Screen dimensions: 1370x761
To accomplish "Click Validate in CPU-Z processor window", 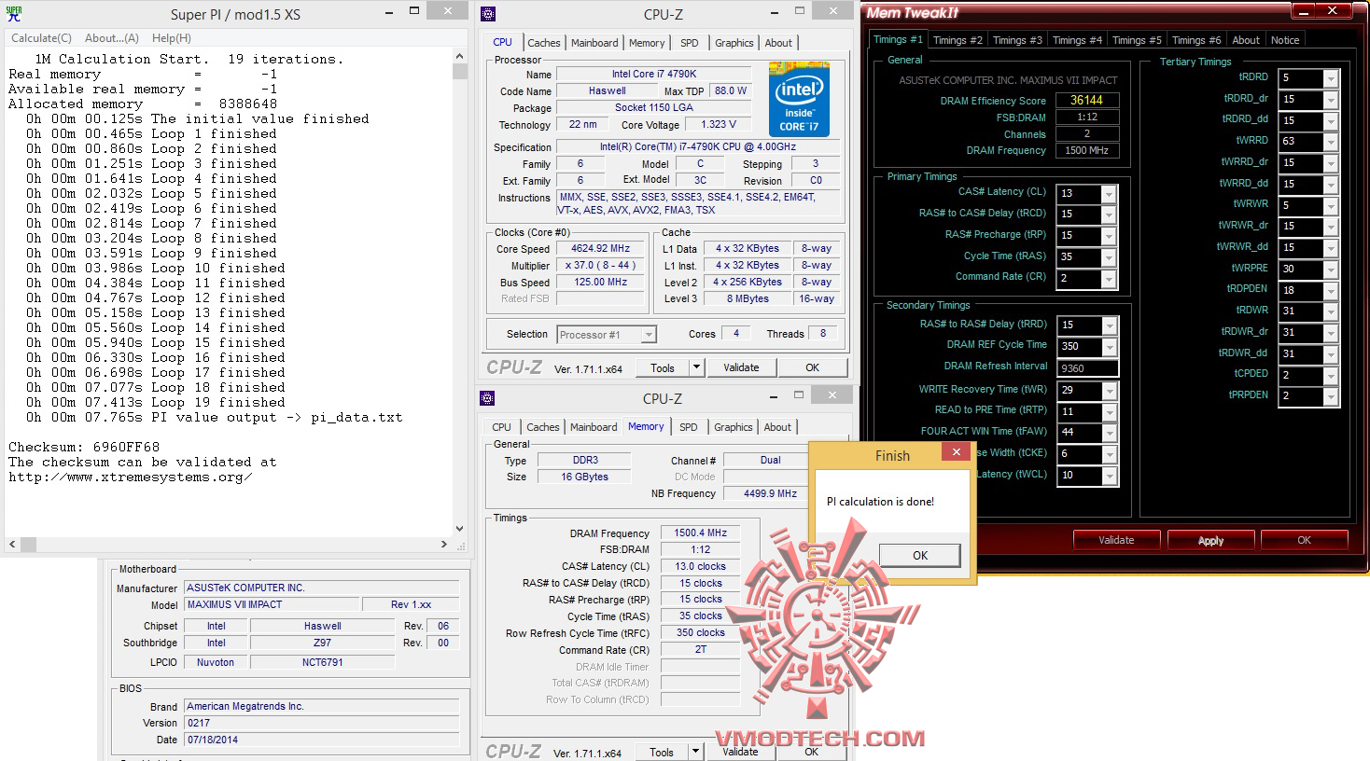I will pyautogui.click(x=741, y=367).
